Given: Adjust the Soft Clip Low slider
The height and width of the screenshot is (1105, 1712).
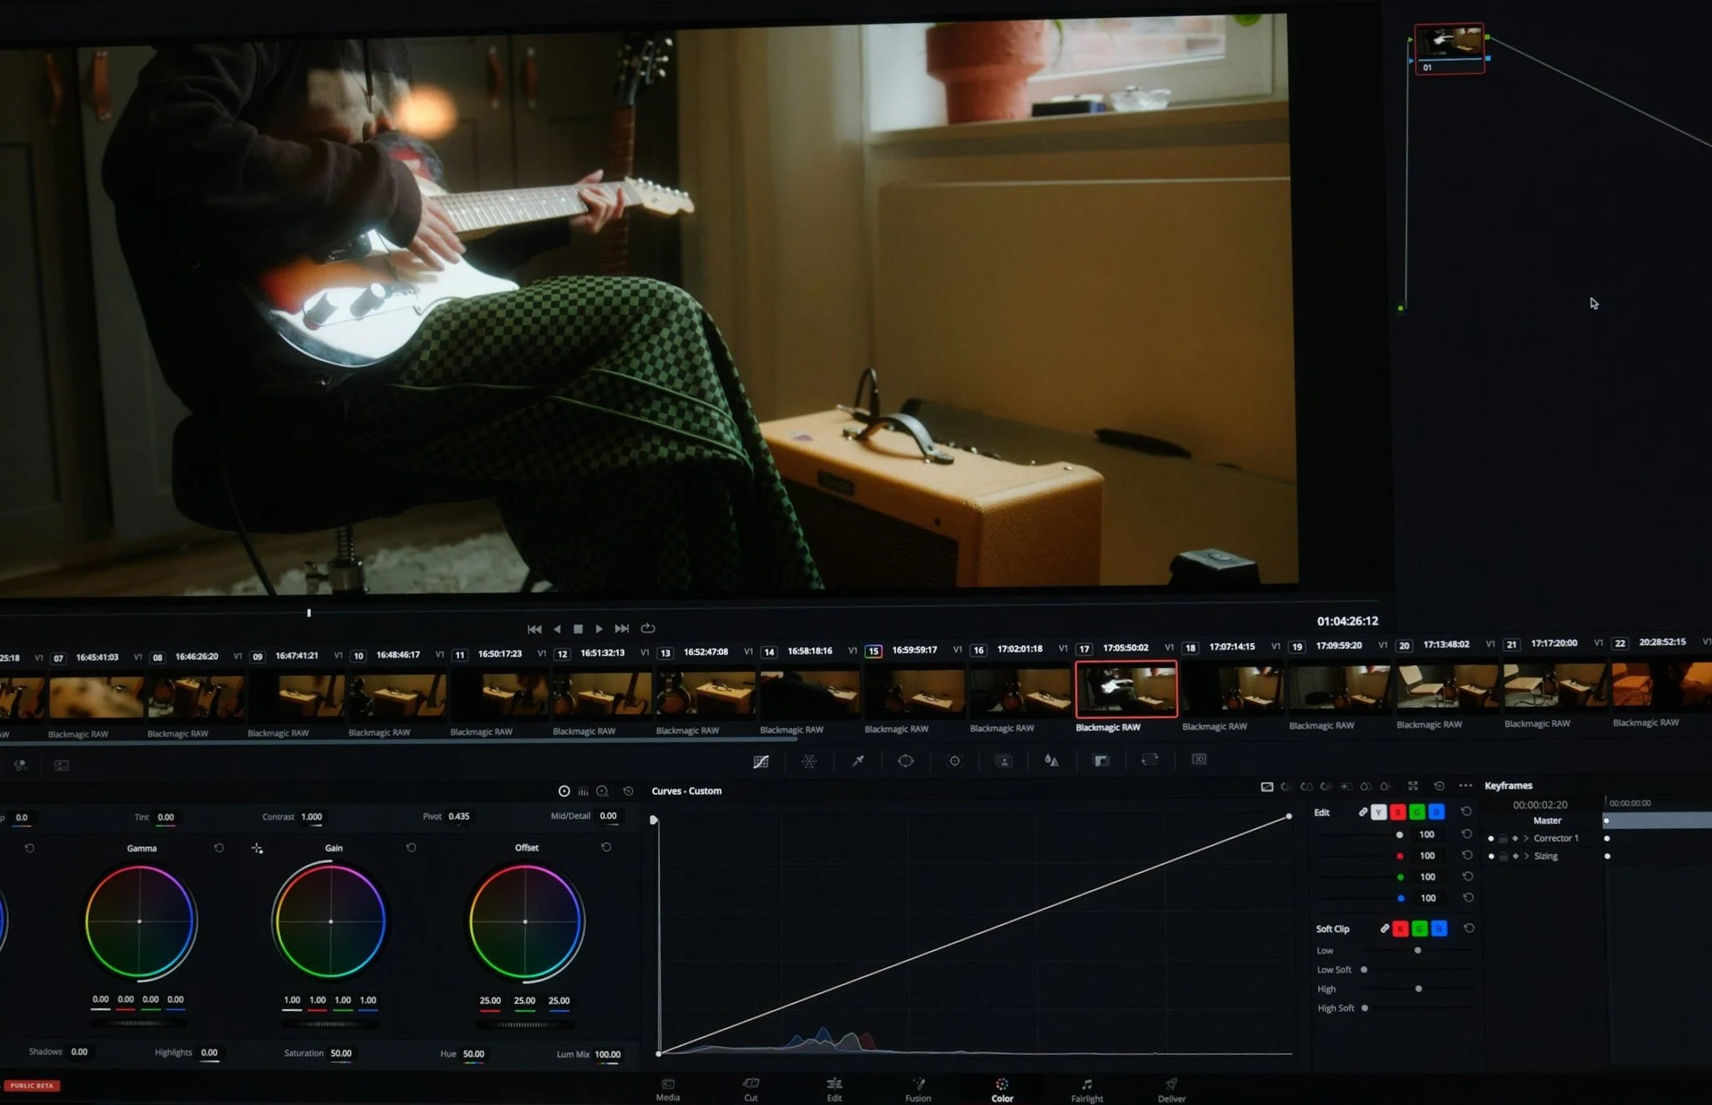Looking at the screenshot, I should tap(1417, 951).
